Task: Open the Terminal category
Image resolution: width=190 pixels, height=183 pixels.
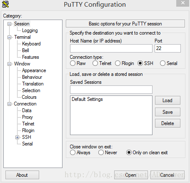Action: pos(22,37)
